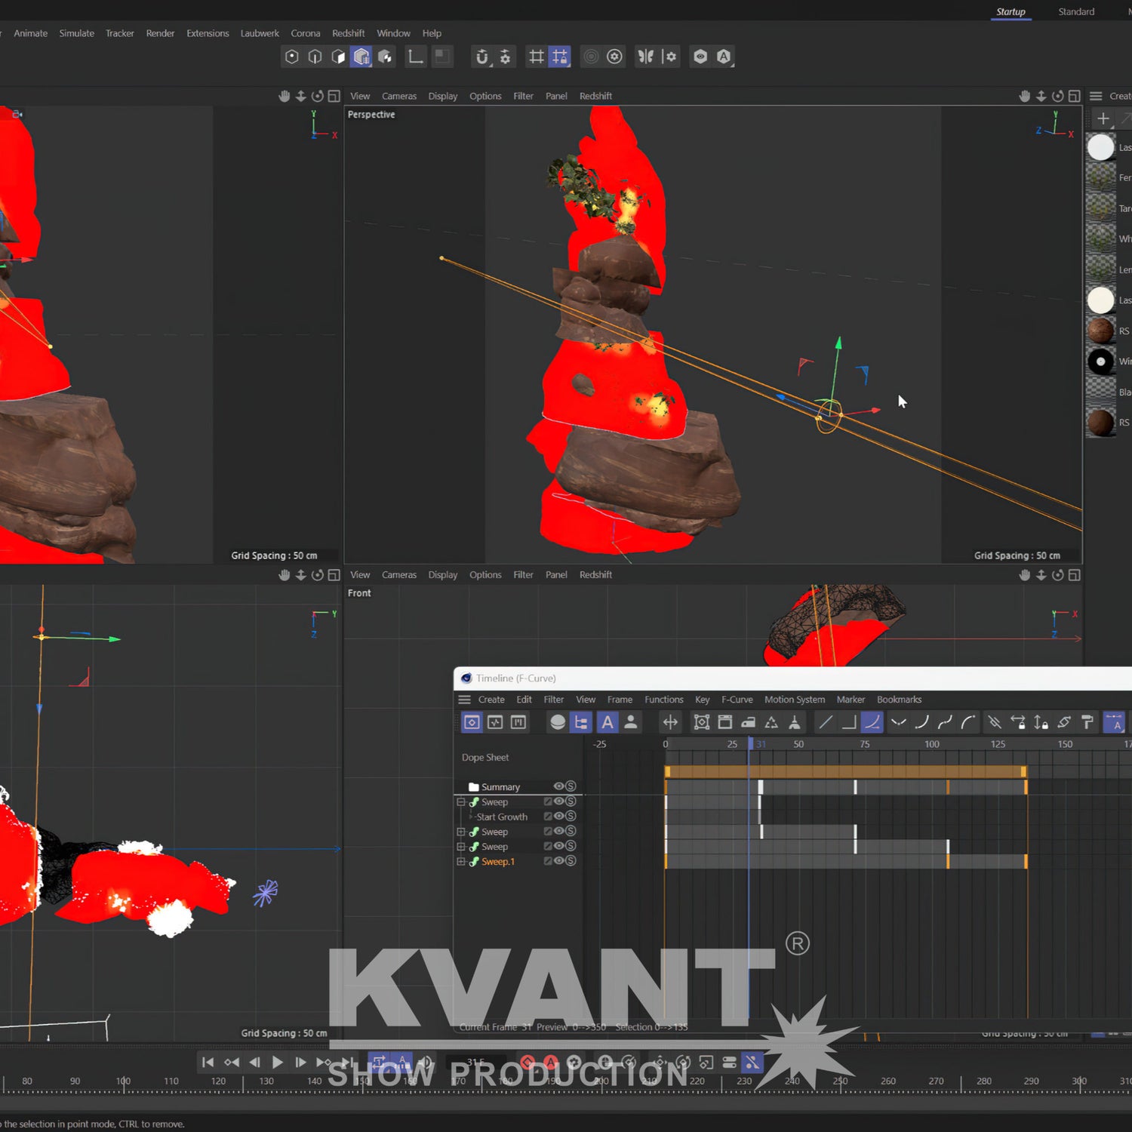Click the Enable Snap magnet icon

point(481,57)
